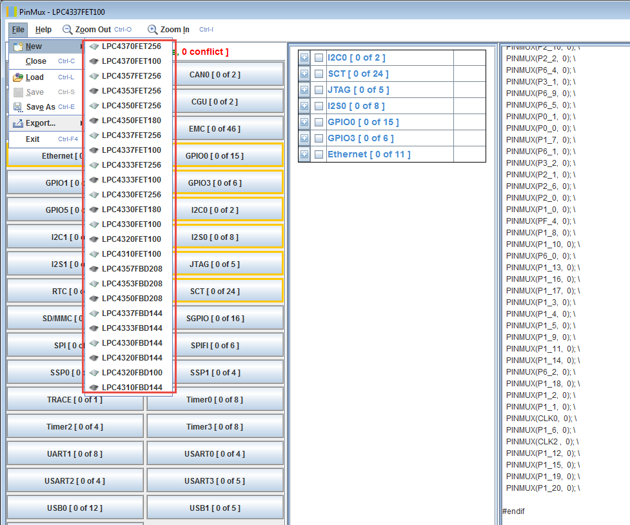Click the Load folder icon
The image size is (630, 525).
coord(18,77)
